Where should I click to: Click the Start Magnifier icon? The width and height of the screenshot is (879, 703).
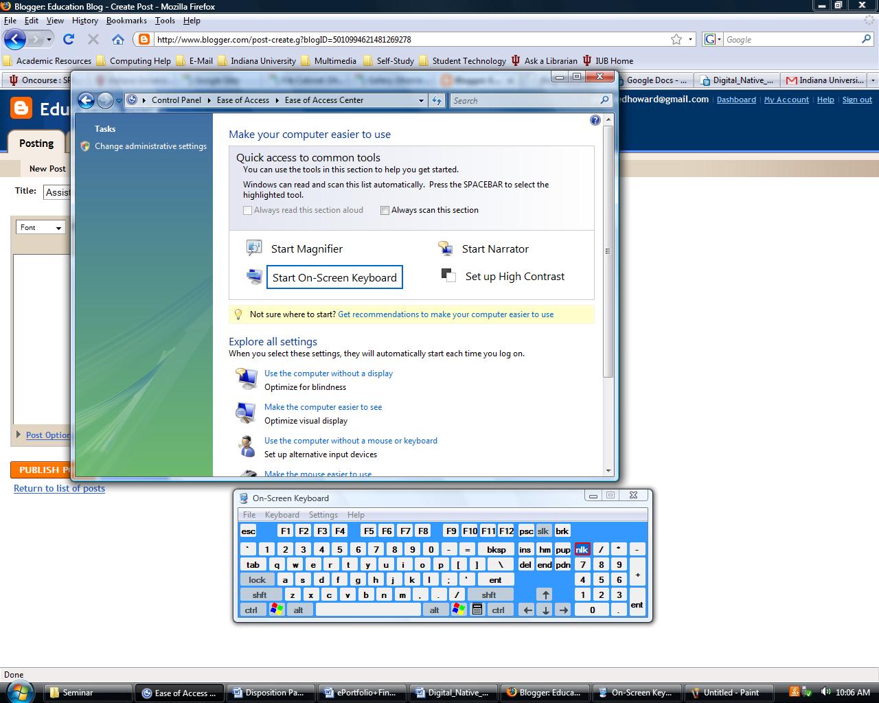pos(253,247)
